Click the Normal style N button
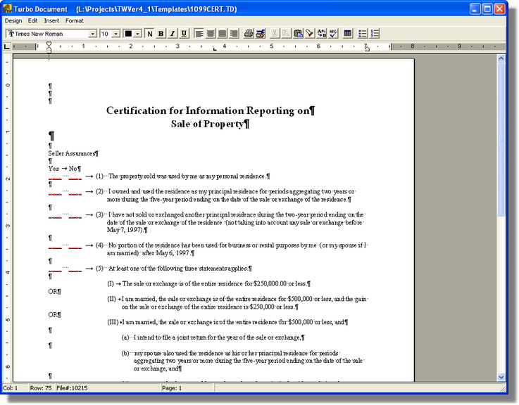 pos(149,34)
